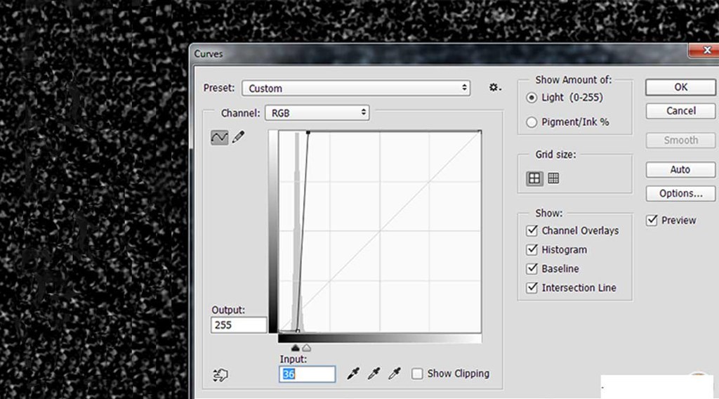Pick the black point eyedropper
719x399 pixels.
pyautogui.click(x=353, y=373)
